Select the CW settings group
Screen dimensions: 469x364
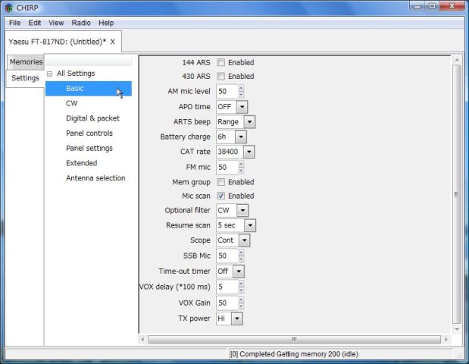(72, 103)
